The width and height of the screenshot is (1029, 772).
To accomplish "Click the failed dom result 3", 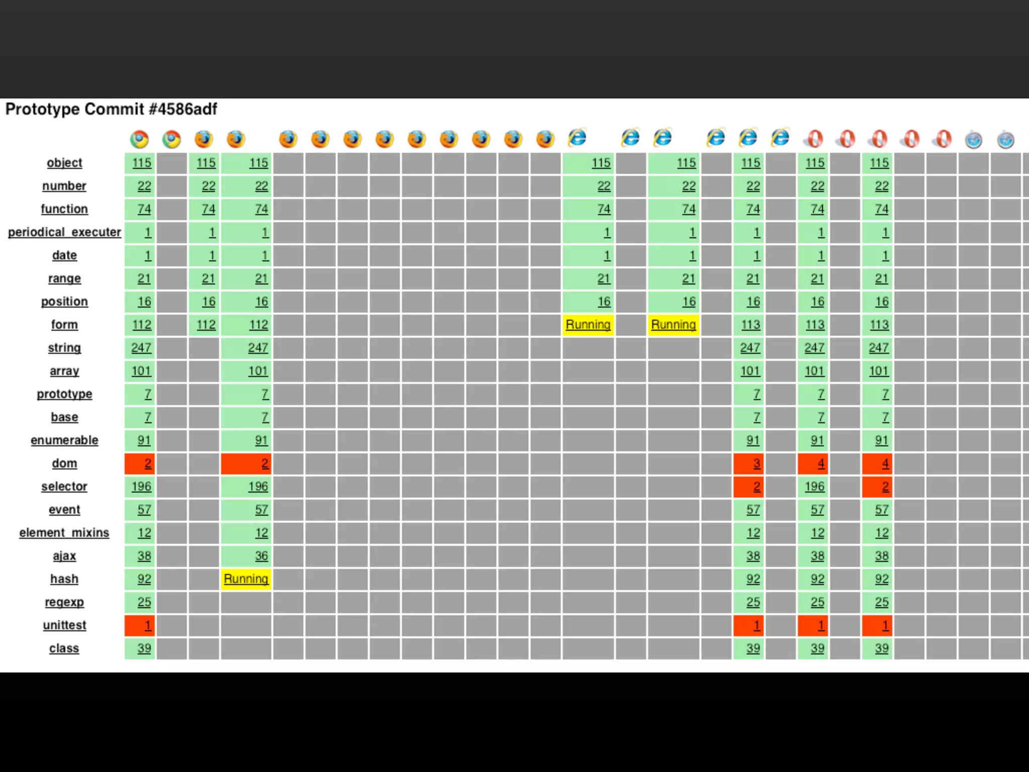I will [756, 463].
